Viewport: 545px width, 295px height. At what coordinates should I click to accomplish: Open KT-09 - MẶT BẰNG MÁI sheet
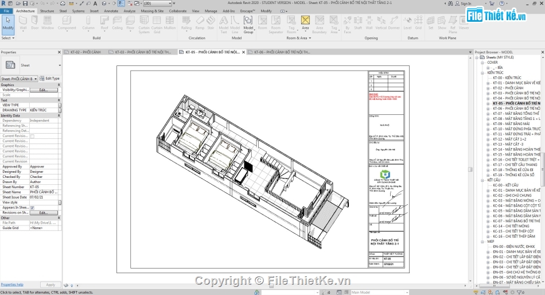511,124
